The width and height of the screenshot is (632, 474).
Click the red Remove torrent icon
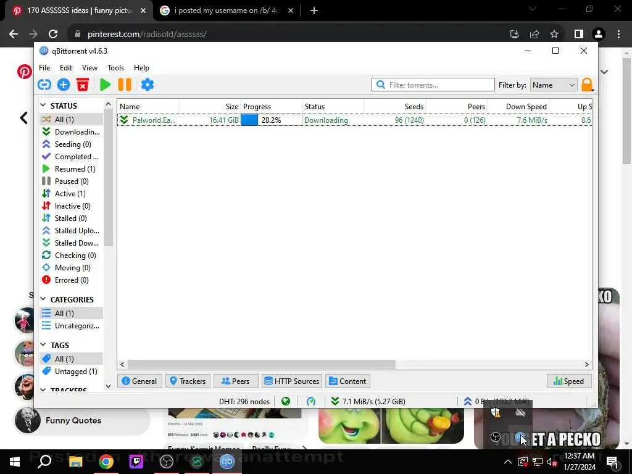click(83, 85)
